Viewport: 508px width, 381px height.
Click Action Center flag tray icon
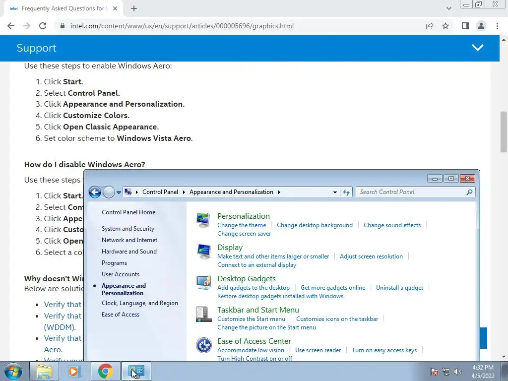point(434,372)
